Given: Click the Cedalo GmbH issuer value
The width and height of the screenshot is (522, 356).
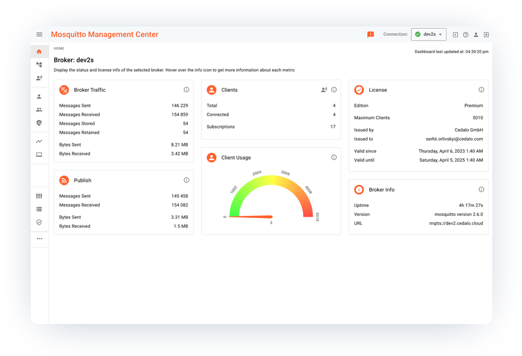Looking at the screenshot, I should click(x=469, y=130).
